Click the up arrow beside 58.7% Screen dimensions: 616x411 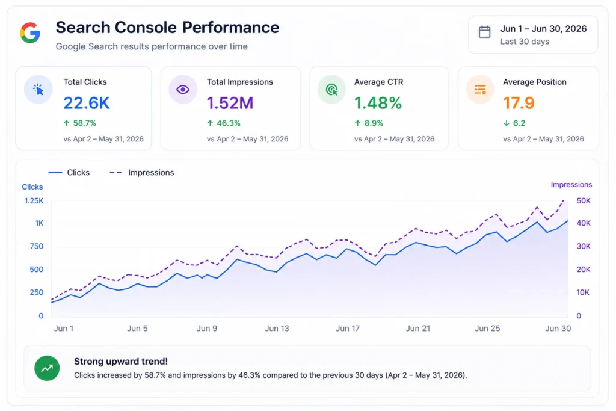tap(66, 123)
